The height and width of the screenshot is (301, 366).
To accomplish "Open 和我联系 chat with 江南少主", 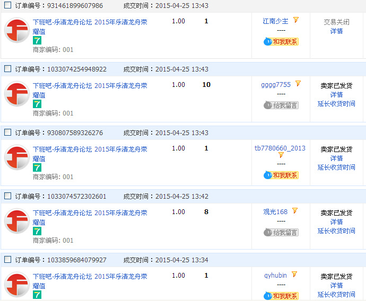I will click(x=281, y=42).
